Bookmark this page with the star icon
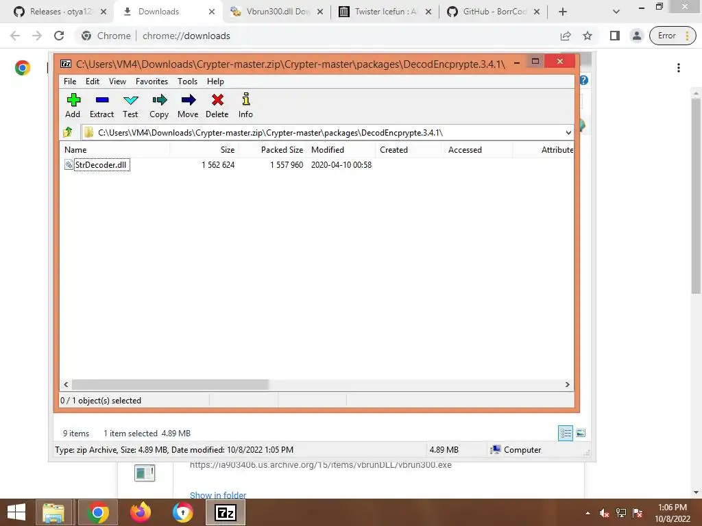The width and height of the screenshot is (702, 526). pyautogui.click(x=588, y=36)
